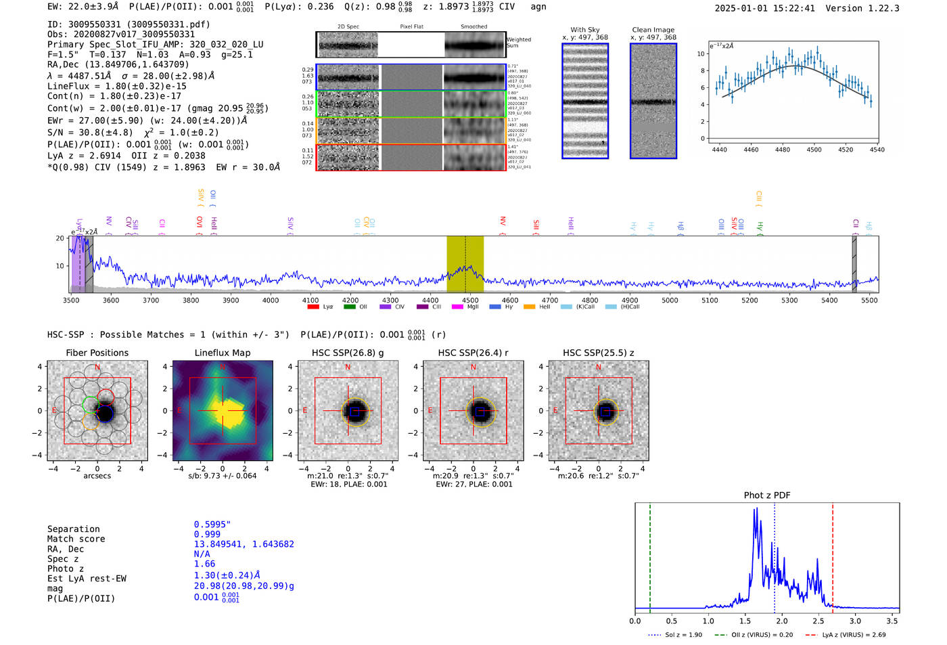Screen dimensions: 947x645
Task: Click the 'm:20.6 re:1.2" s:0.7"' caption
Action: coord(599,476)
